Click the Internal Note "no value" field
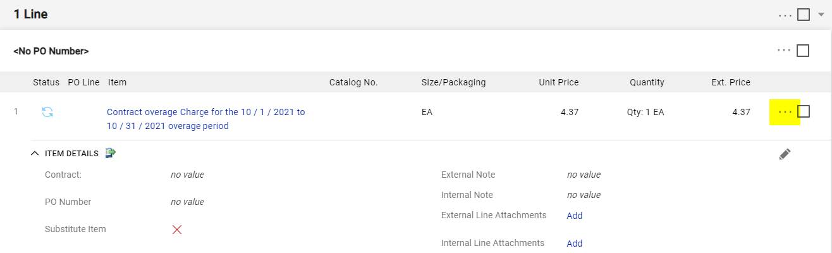Screen dimensions: 832x253 click(x=584, y=195)
